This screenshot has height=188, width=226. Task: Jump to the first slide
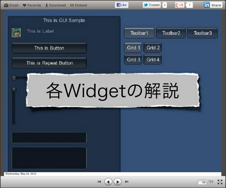pos(99,182)
